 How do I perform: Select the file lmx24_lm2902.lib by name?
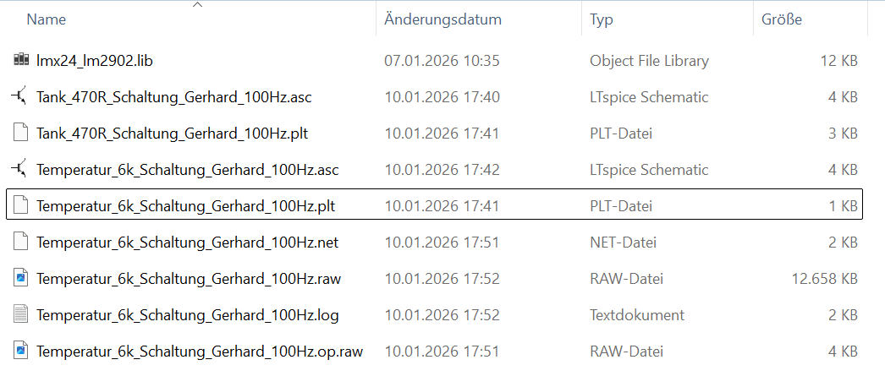(94, 61)
